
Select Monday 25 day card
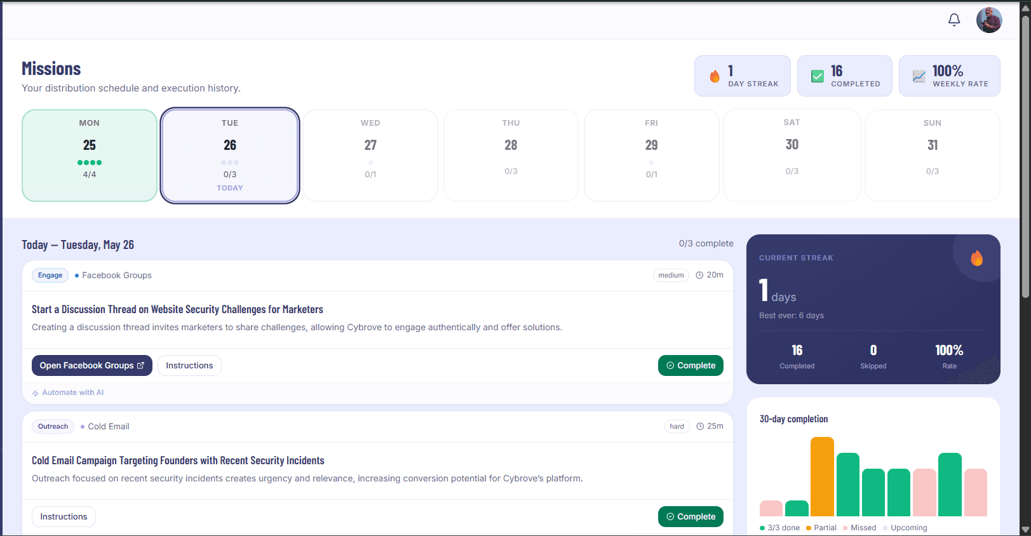coord(90,156)
